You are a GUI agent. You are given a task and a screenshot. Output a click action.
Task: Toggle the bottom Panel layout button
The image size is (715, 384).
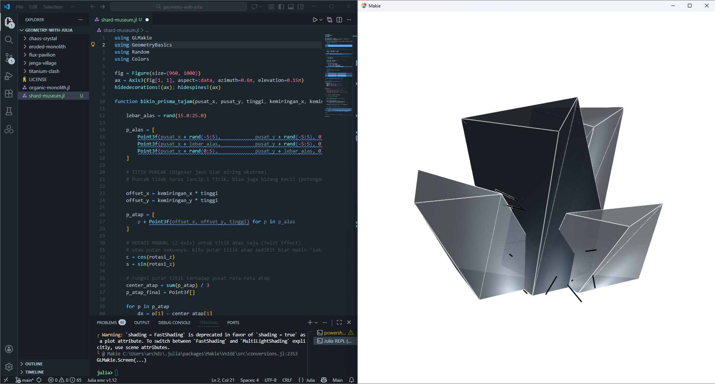tap(291, 7)
